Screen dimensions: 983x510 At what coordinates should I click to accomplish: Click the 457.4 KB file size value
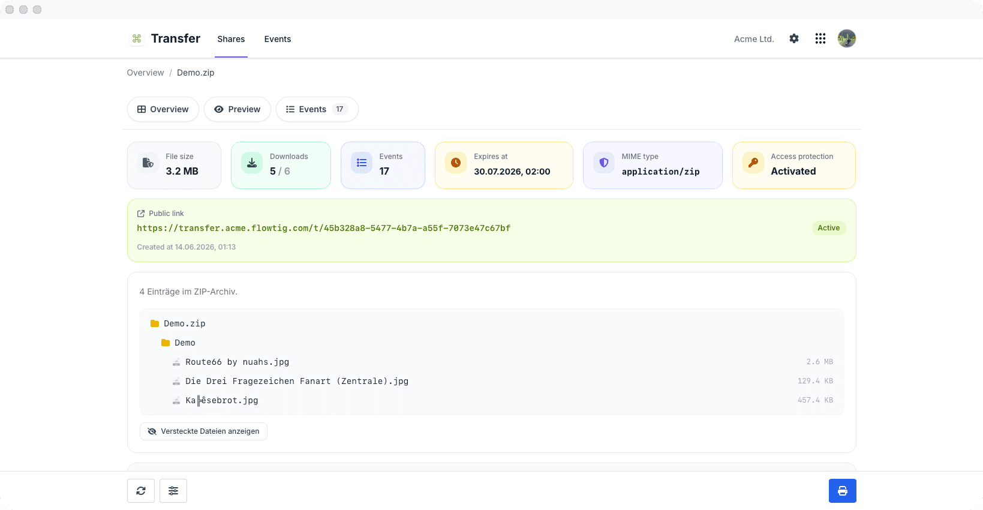click(x=816, y=400)
